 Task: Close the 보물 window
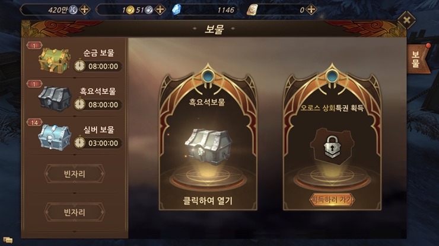pos(406,20)
